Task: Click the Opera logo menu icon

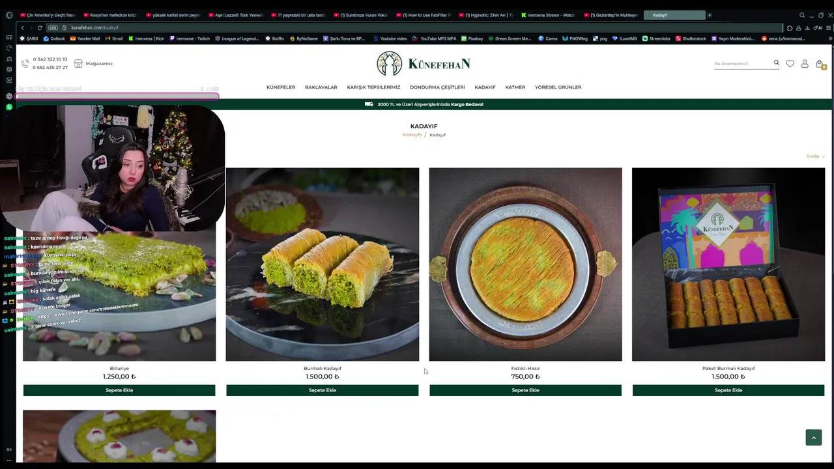Action: 8,15
